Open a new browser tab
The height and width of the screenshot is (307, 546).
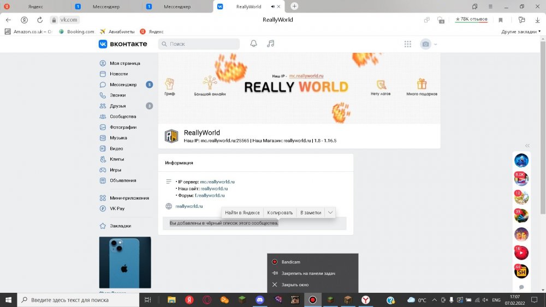294,6
